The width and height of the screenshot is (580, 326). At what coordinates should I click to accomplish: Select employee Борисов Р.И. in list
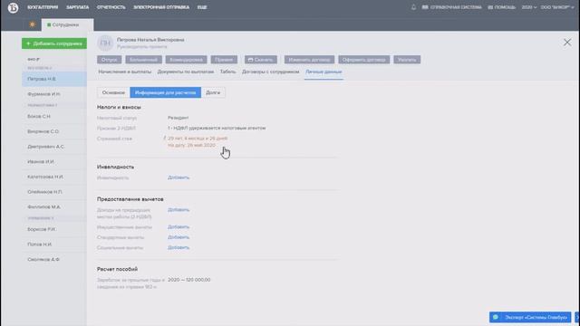point(54,229)
